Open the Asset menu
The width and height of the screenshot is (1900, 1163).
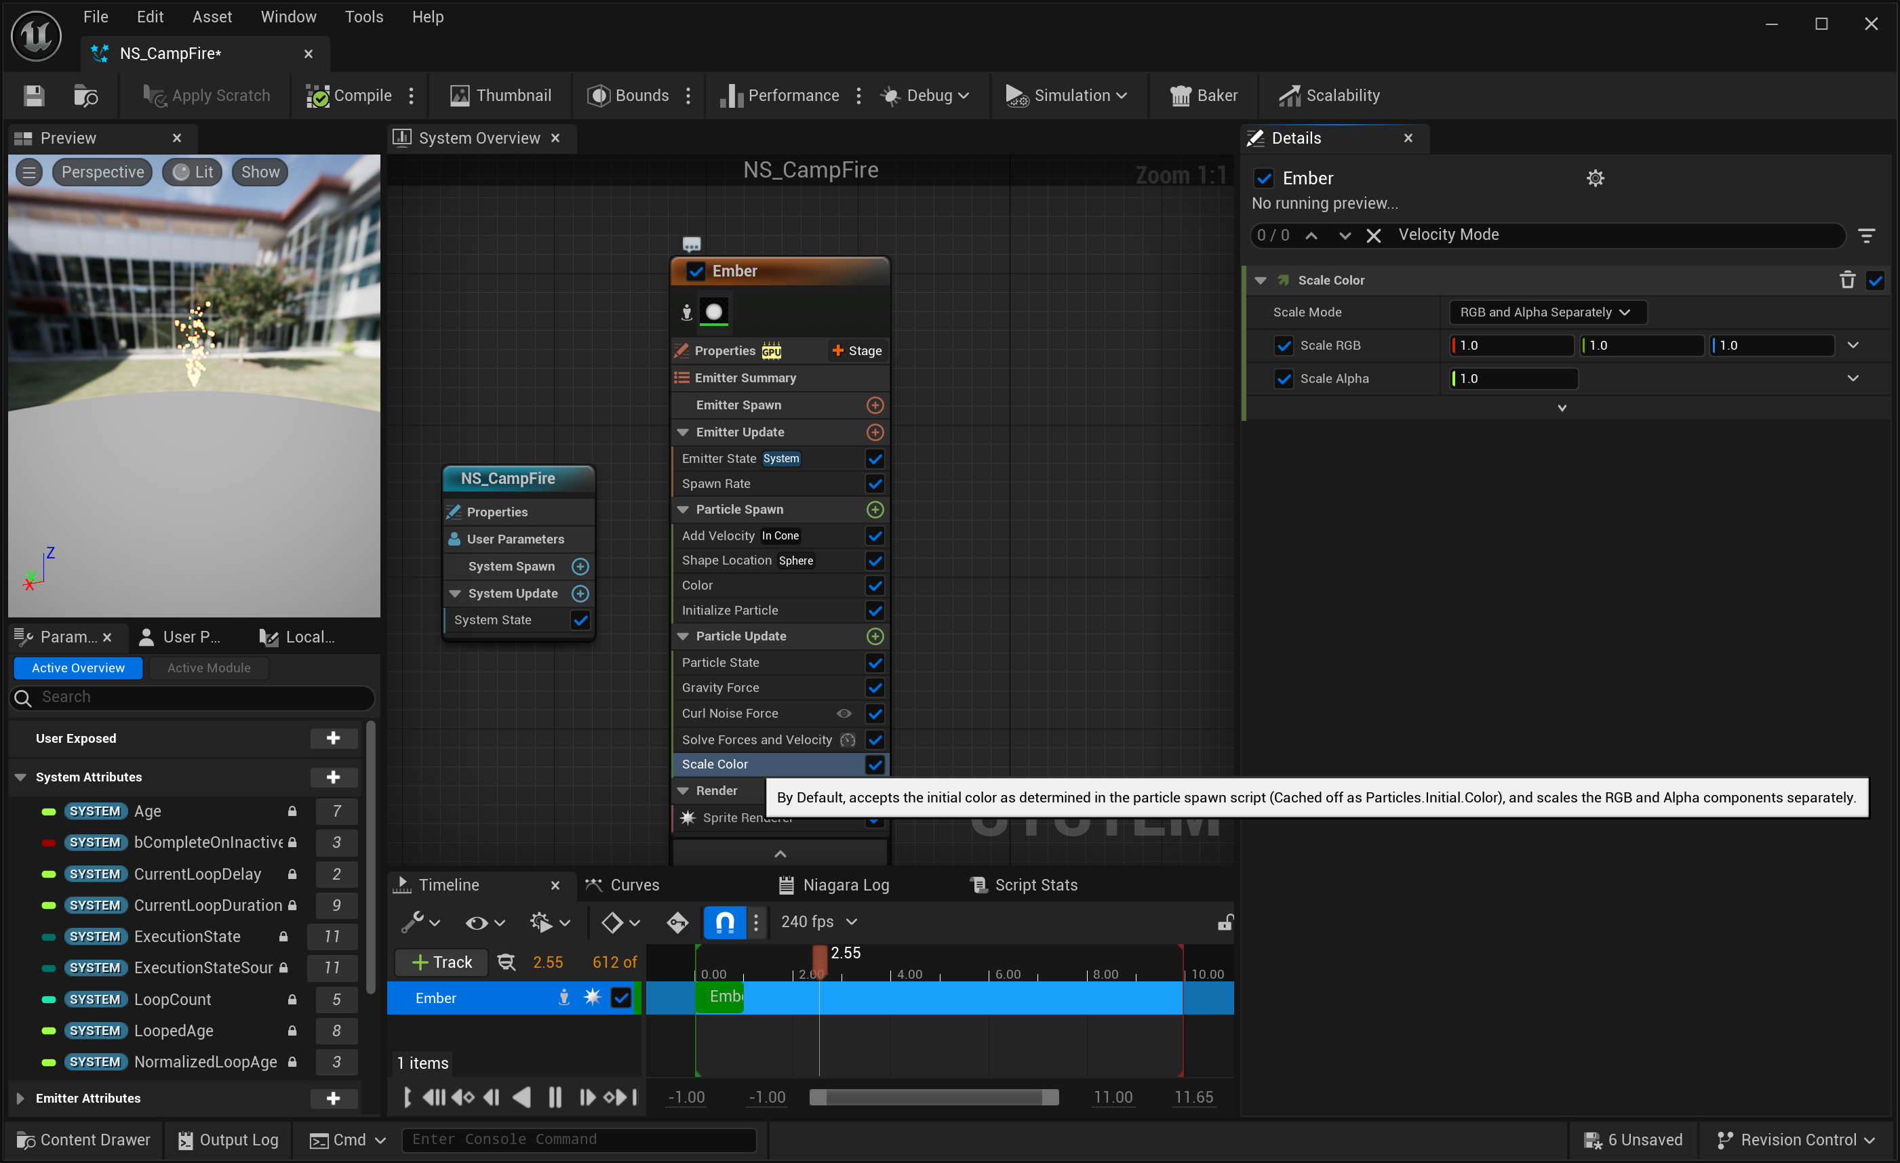212,17
